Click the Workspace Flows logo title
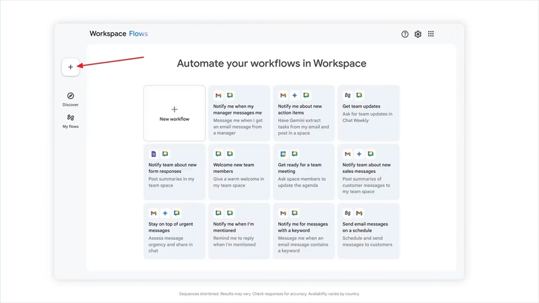This screenshot has height=303, width=539. pos(119,34)
